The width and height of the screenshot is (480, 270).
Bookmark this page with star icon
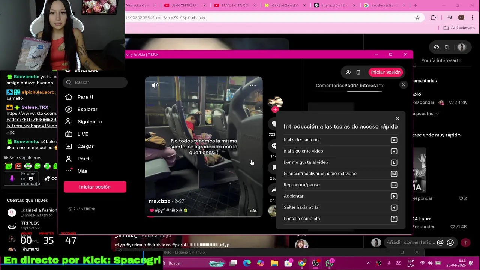coord(417,18)
